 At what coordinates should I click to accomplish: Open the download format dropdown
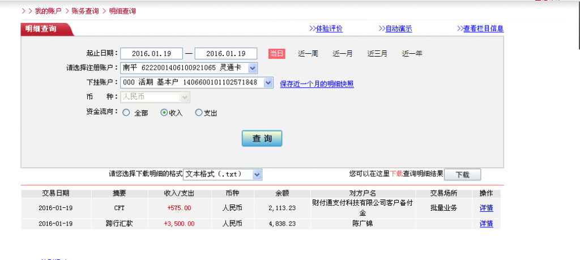257,174
